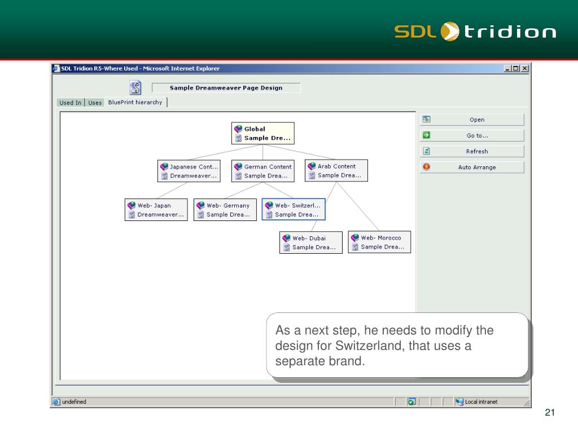Select the Web- Dubai node
Viewport: 578px width, 433px height.
click(311, 242)
